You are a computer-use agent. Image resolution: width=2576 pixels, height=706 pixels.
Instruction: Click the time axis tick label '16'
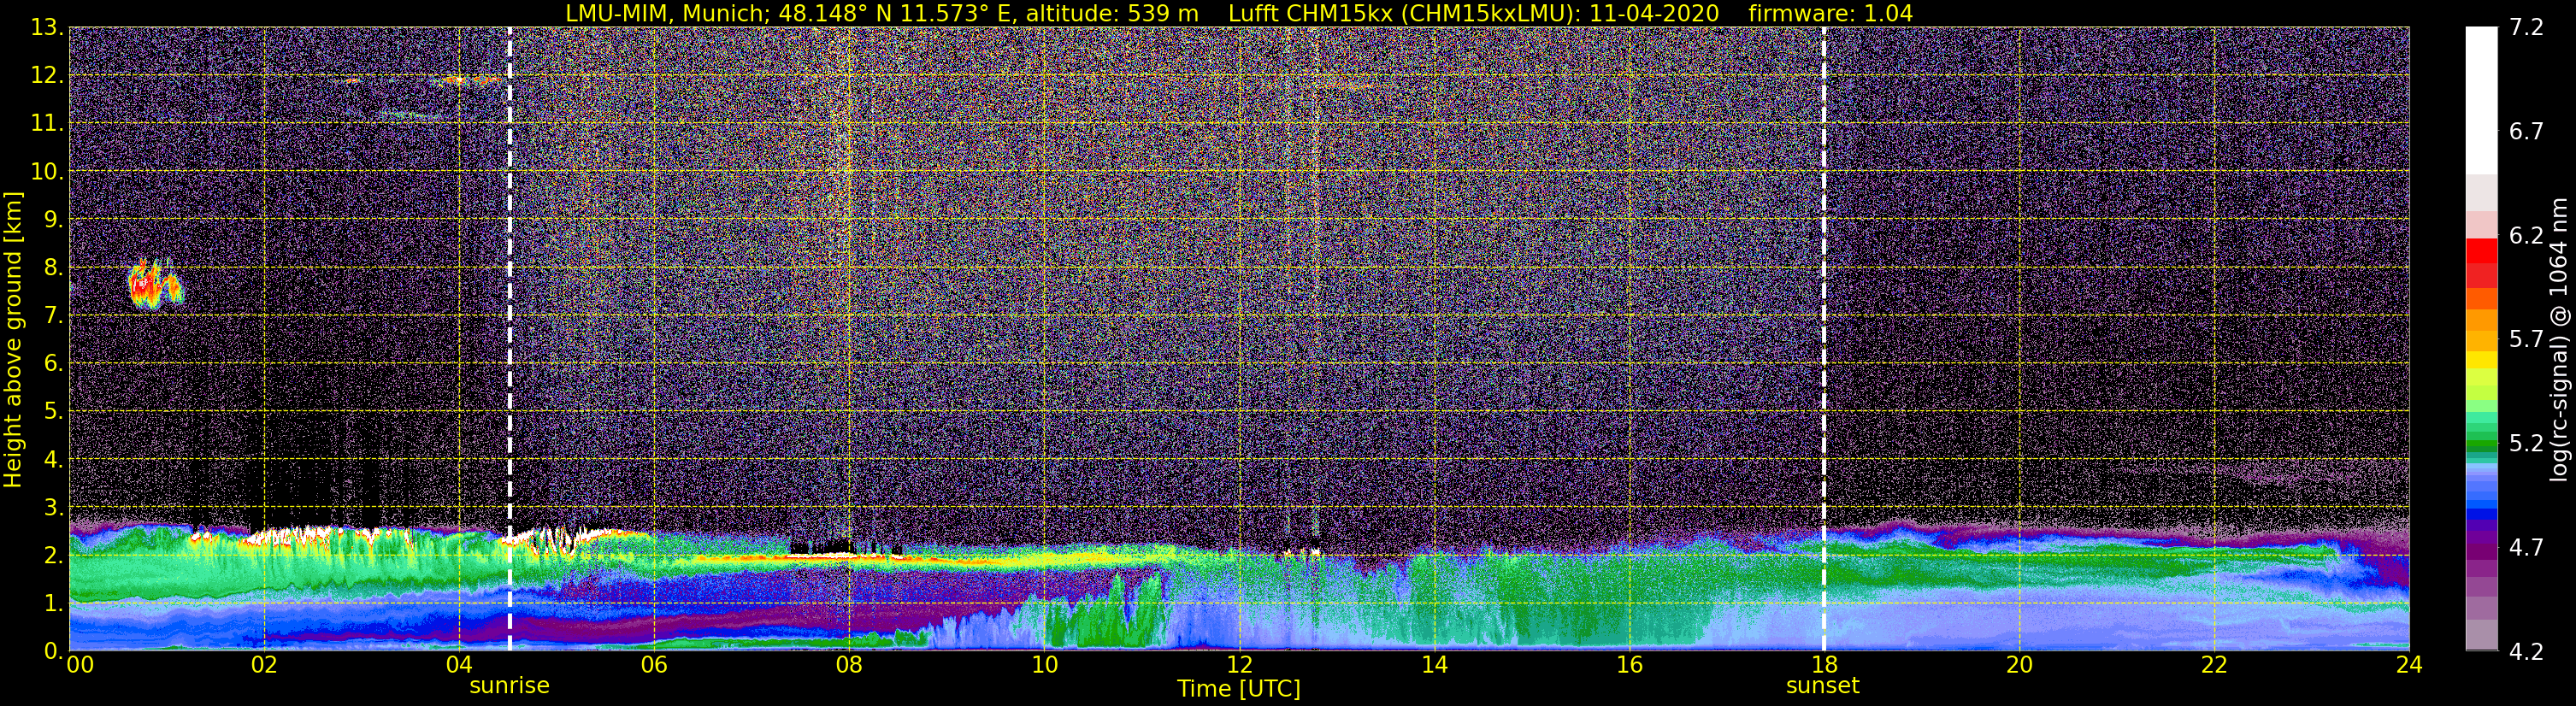pos(1629,665)
